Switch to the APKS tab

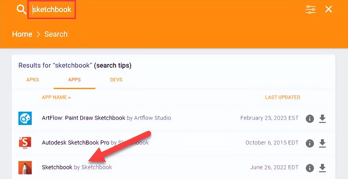pos(32,80)
